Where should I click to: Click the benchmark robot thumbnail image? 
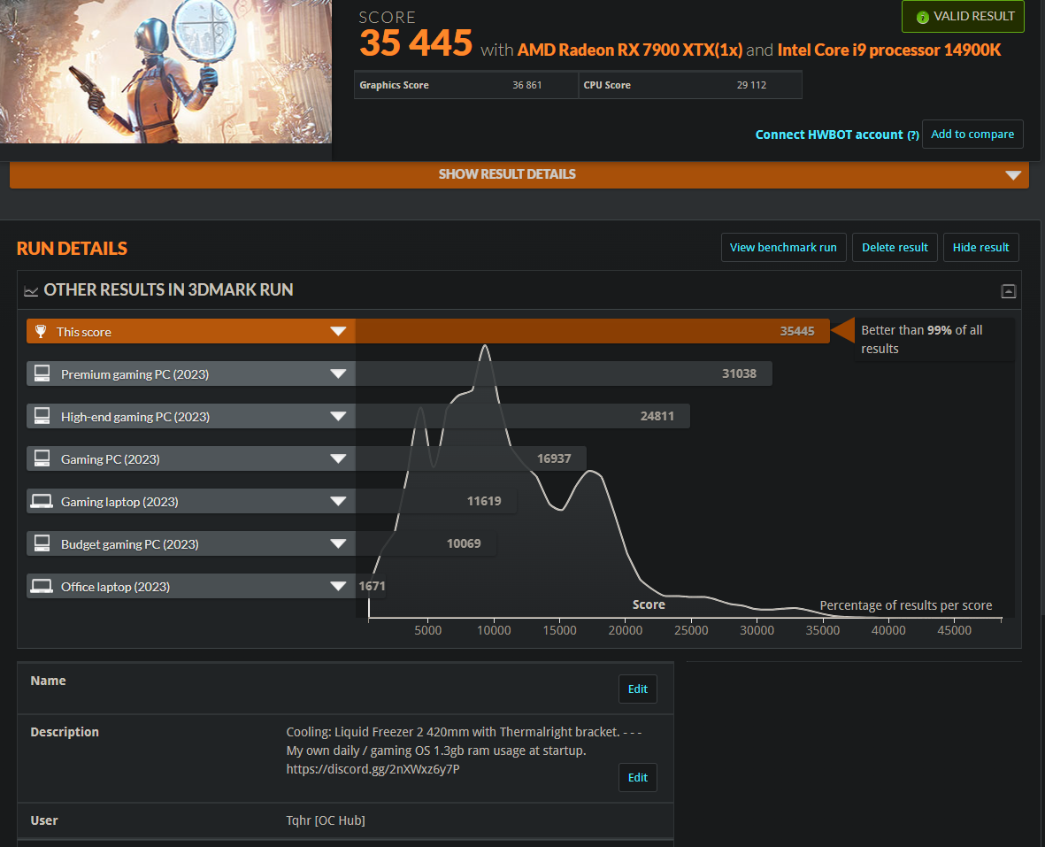[x=165, y=71]
